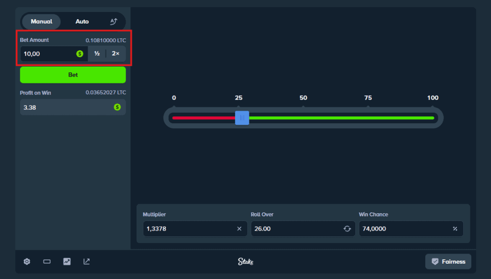This screenshot has height=279, width=491.
Task: Open the advanced strategy tab icon
Action: [x=114, y=22]
